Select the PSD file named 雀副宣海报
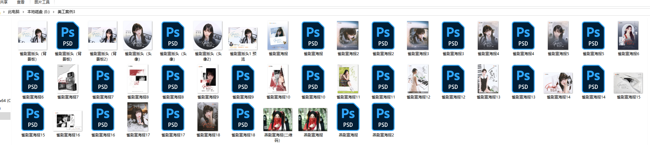Viewport: 650px width, 145px height. (313, 35)
